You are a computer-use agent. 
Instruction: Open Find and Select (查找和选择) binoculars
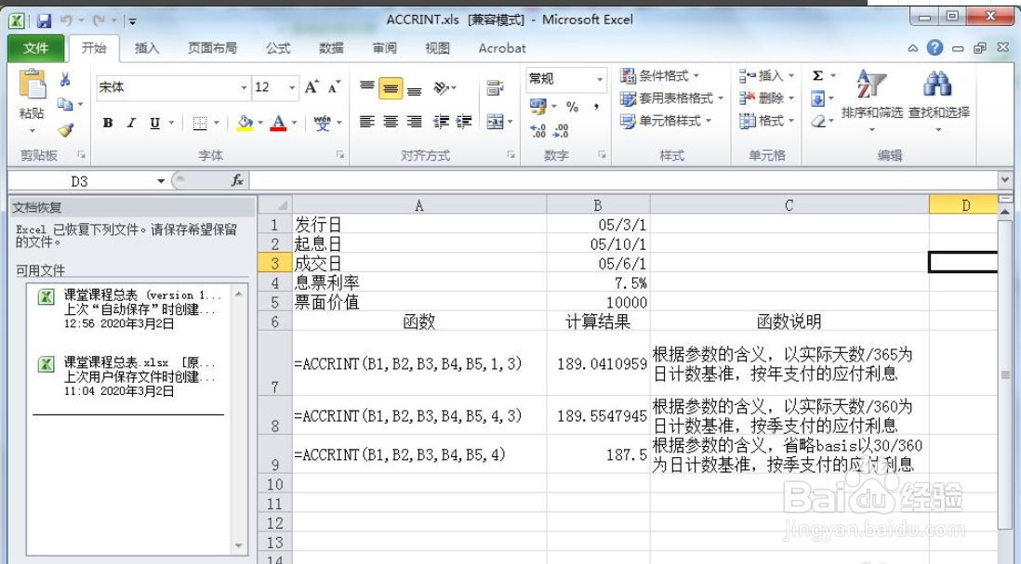tap(938, 101)
